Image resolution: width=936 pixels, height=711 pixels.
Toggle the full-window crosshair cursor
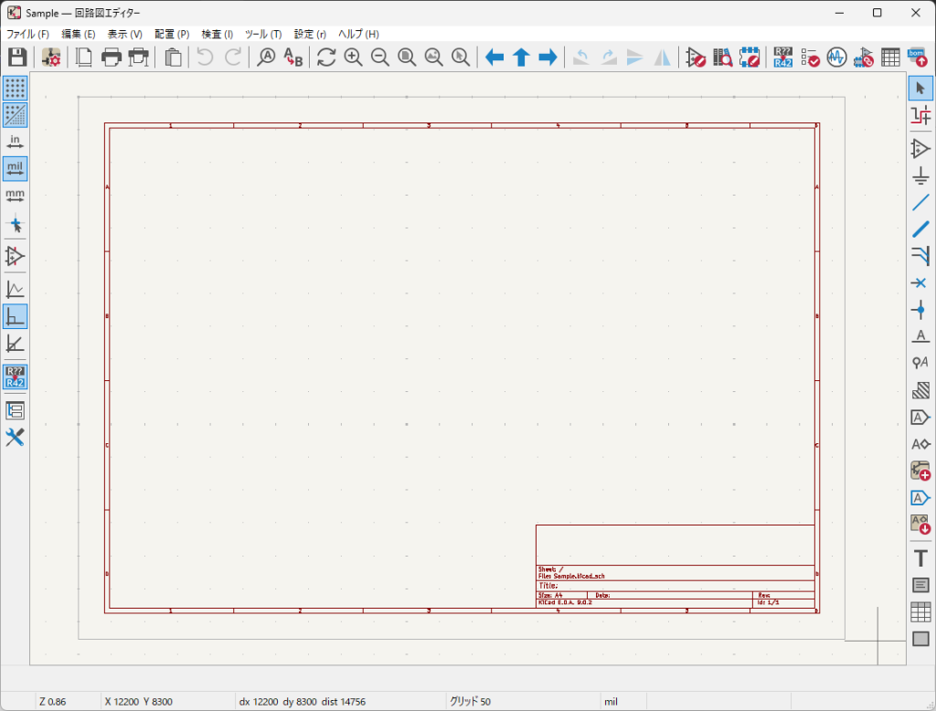click(15, 224)
